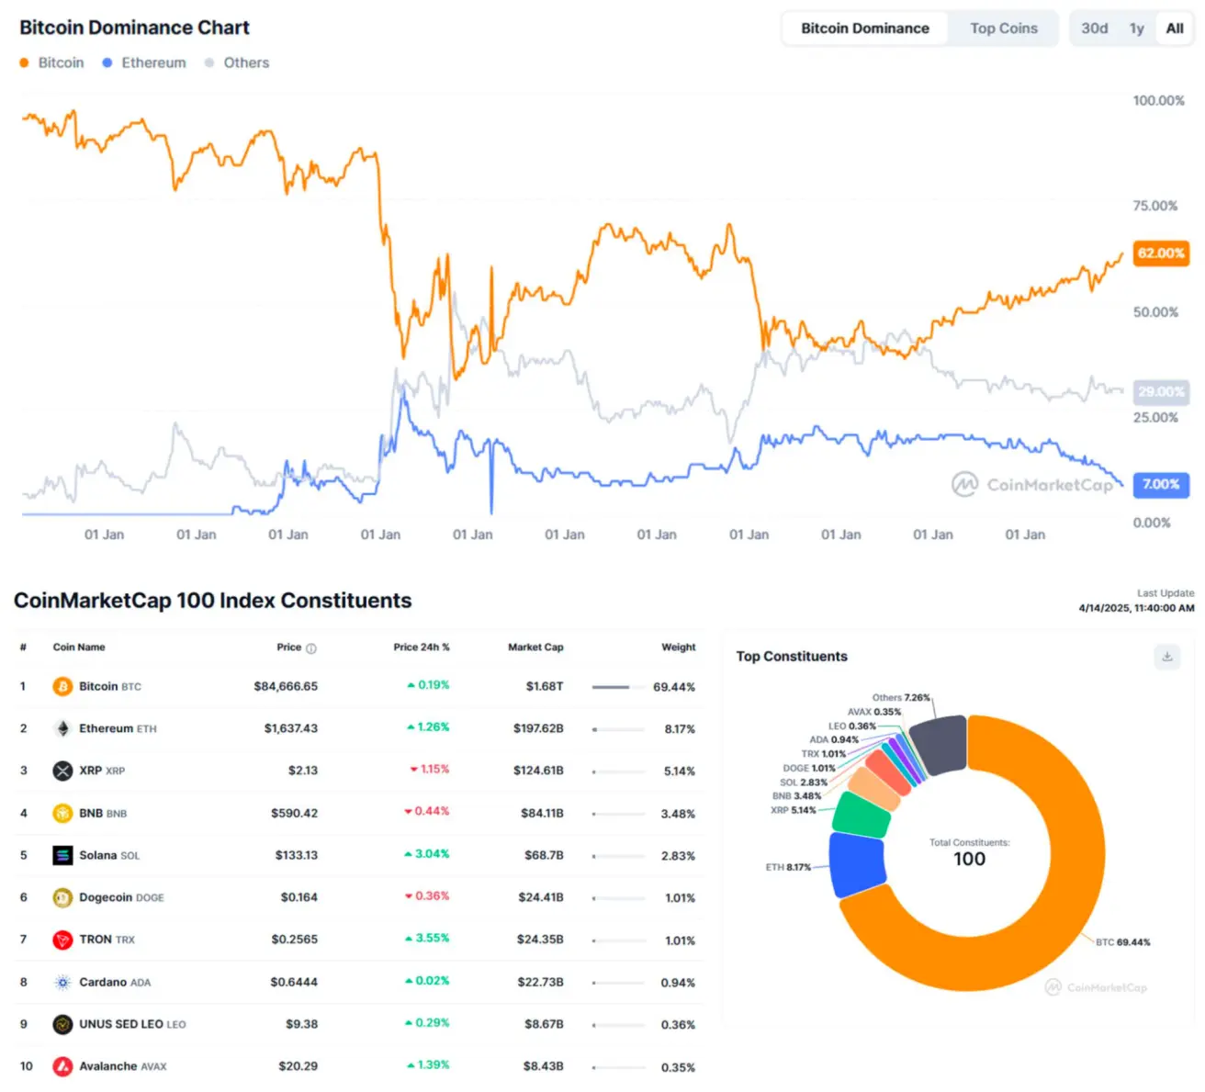The image size is (1205, 1092).
Task: Click the Dogecoin coin logo icon
Action: (x=62, y=897)
